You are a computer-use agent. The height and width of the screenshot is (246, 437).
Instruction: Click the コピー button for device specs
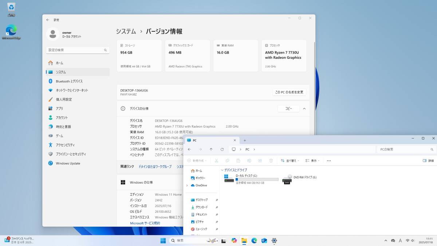pyautogui.click(x=288, y=109)
